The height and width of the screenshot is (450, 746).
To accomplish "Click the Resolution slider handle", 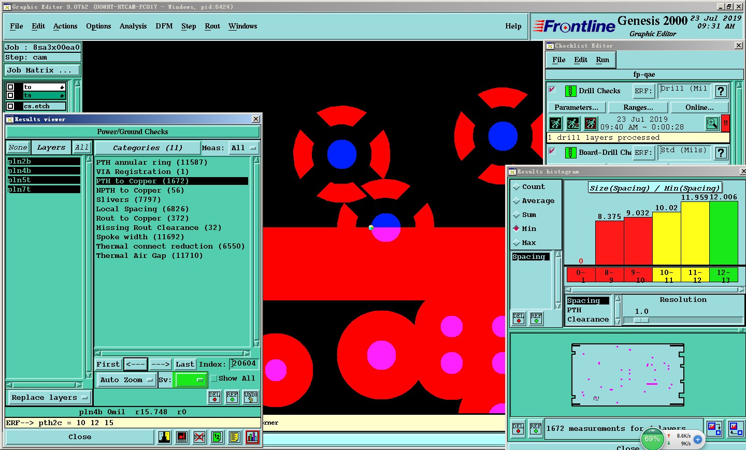I will [641, 321].
